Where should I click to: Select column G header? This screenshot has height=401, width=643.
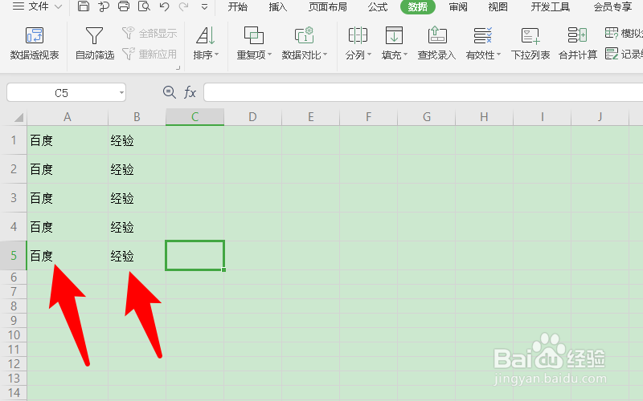427,117
